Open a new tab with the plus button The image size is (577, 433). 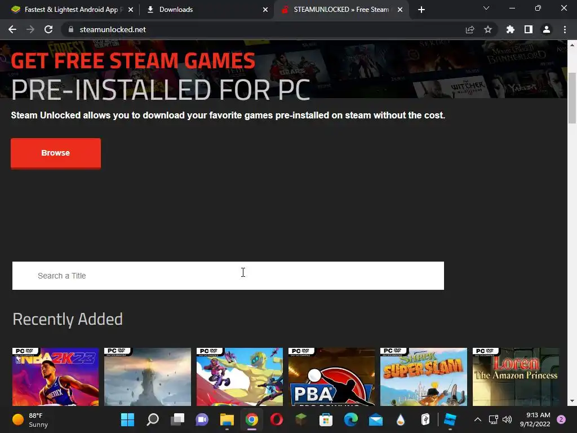421,10
